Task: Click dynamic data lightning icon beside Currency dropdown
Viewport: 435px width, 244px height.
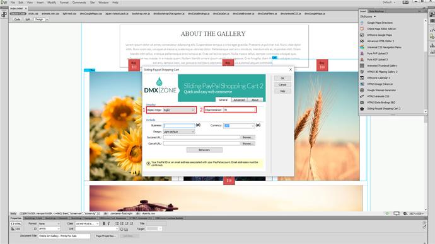Action: pyautogui.click(x=258, y=125)
